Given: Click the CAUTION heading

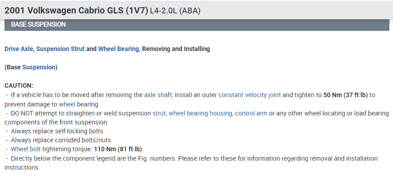Looking at the screenshot, I should tap(19, 85).
